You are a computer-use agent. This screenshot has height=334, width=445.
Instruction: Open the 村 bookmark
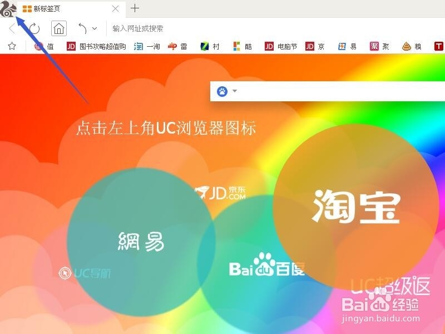pos(210,46)
